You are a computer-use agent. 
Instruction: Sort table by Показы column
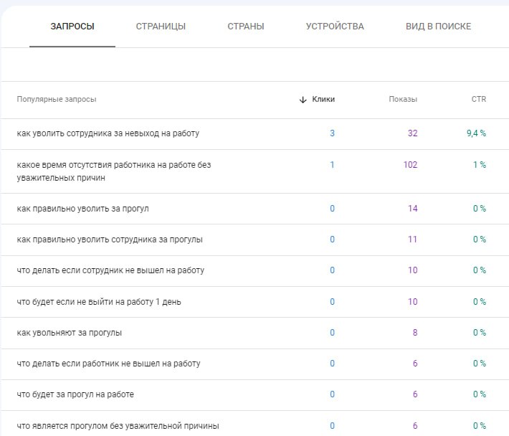tap(403, 100)
